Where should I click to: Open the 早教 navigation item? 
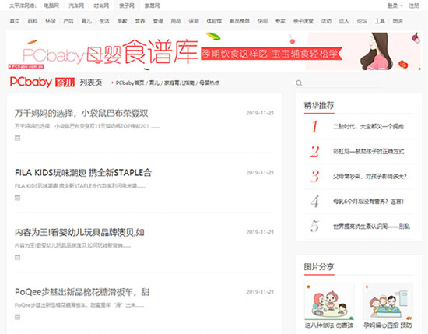(x=122, y=21)
